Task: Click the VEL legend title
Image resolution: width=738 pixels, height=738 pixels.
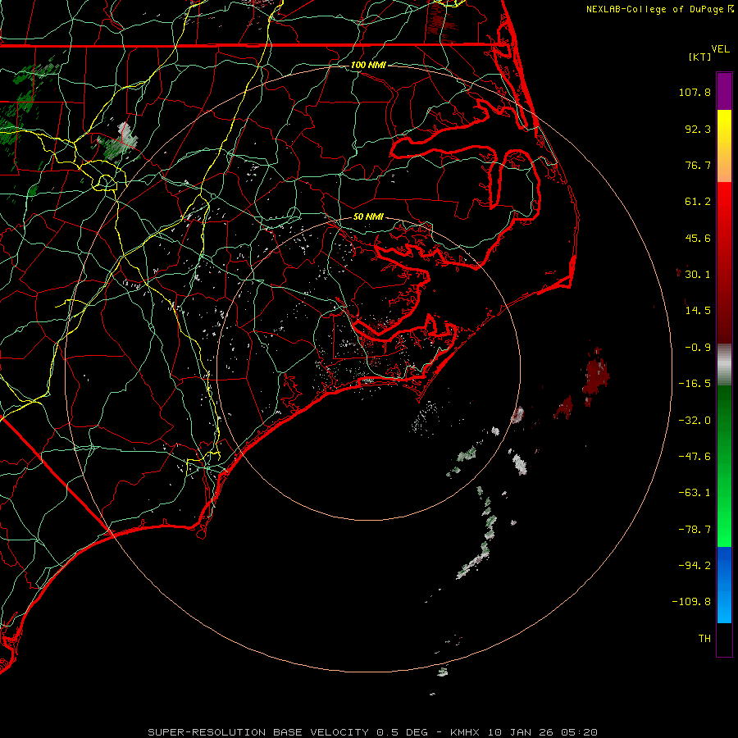Action: [720, 49]
